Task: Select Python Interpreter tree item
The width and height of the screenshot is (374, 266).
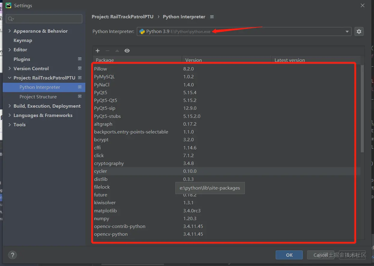Action: point(44,87)
